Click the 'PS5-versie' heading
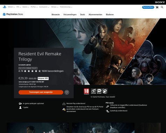The height and width of the screenshot is (133, 166). (x=109, y=103)
